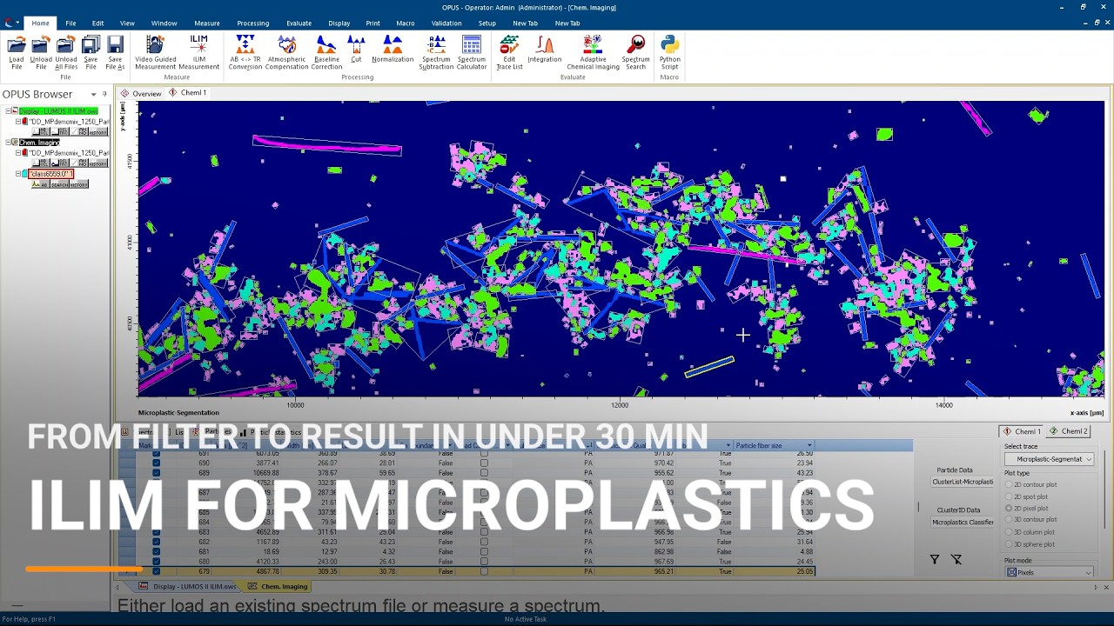Start a Video Guided Measurement

[155, 53]
